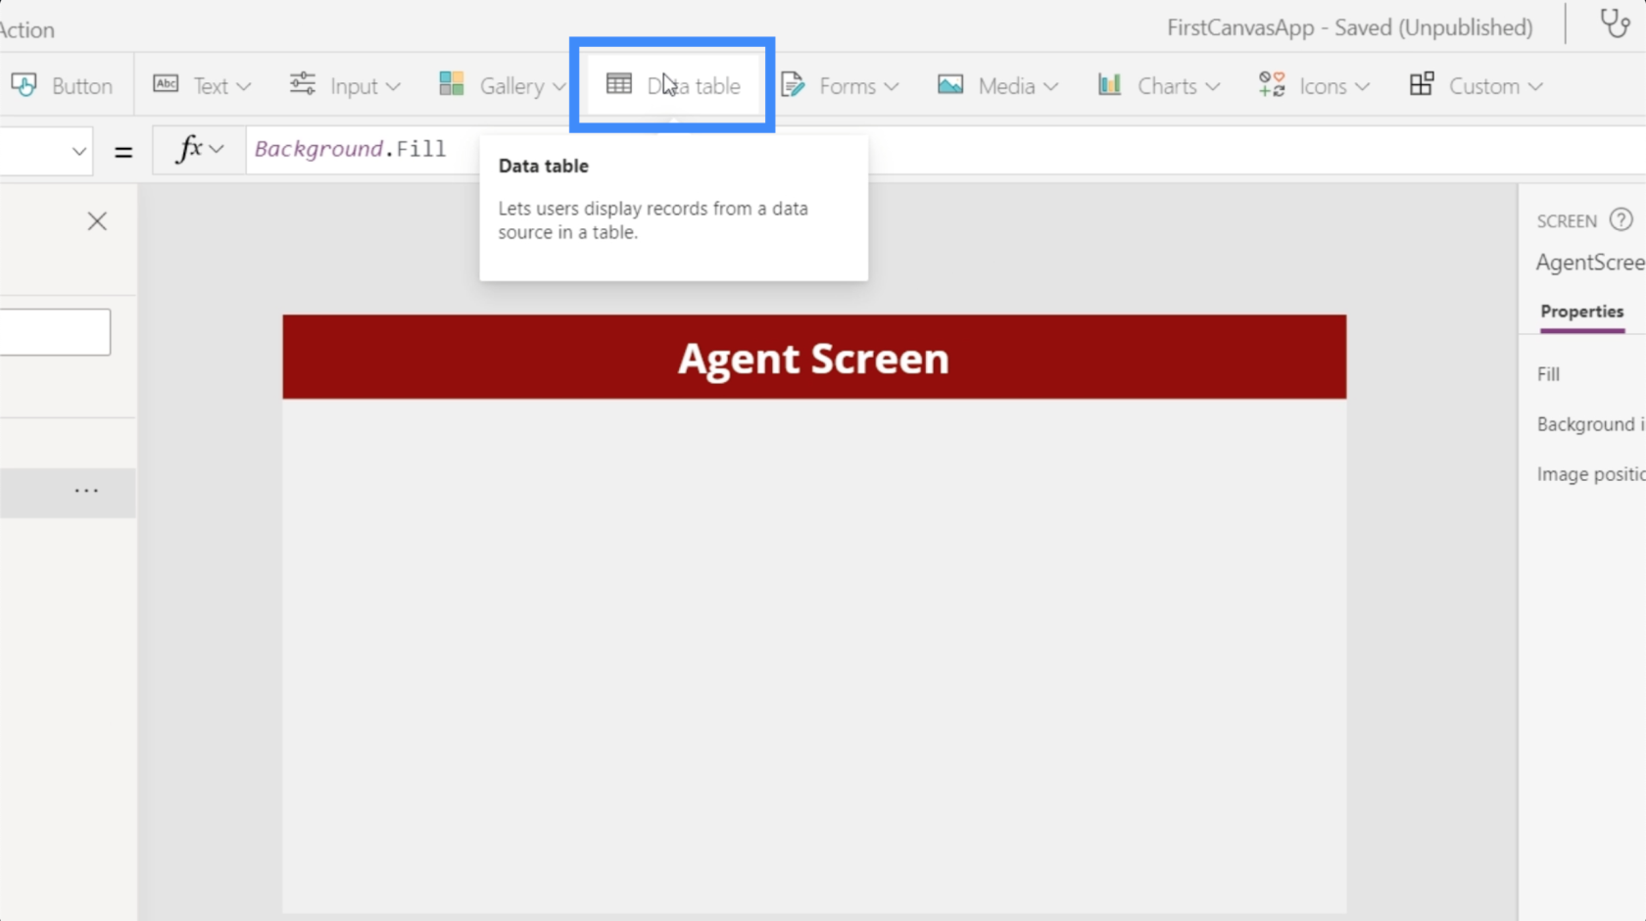Open the Text controls dropdown
Viewport: 1646px width, 921px height.
pyautogui.click(x=203, y=86)
